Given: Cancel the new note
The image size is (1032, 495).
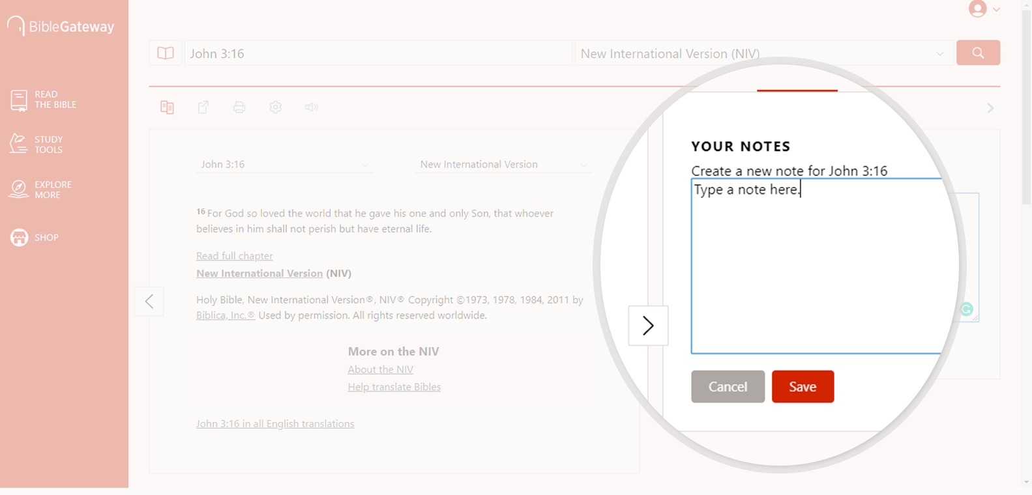Looking at the screenshot, I should (x=728, y=387).
